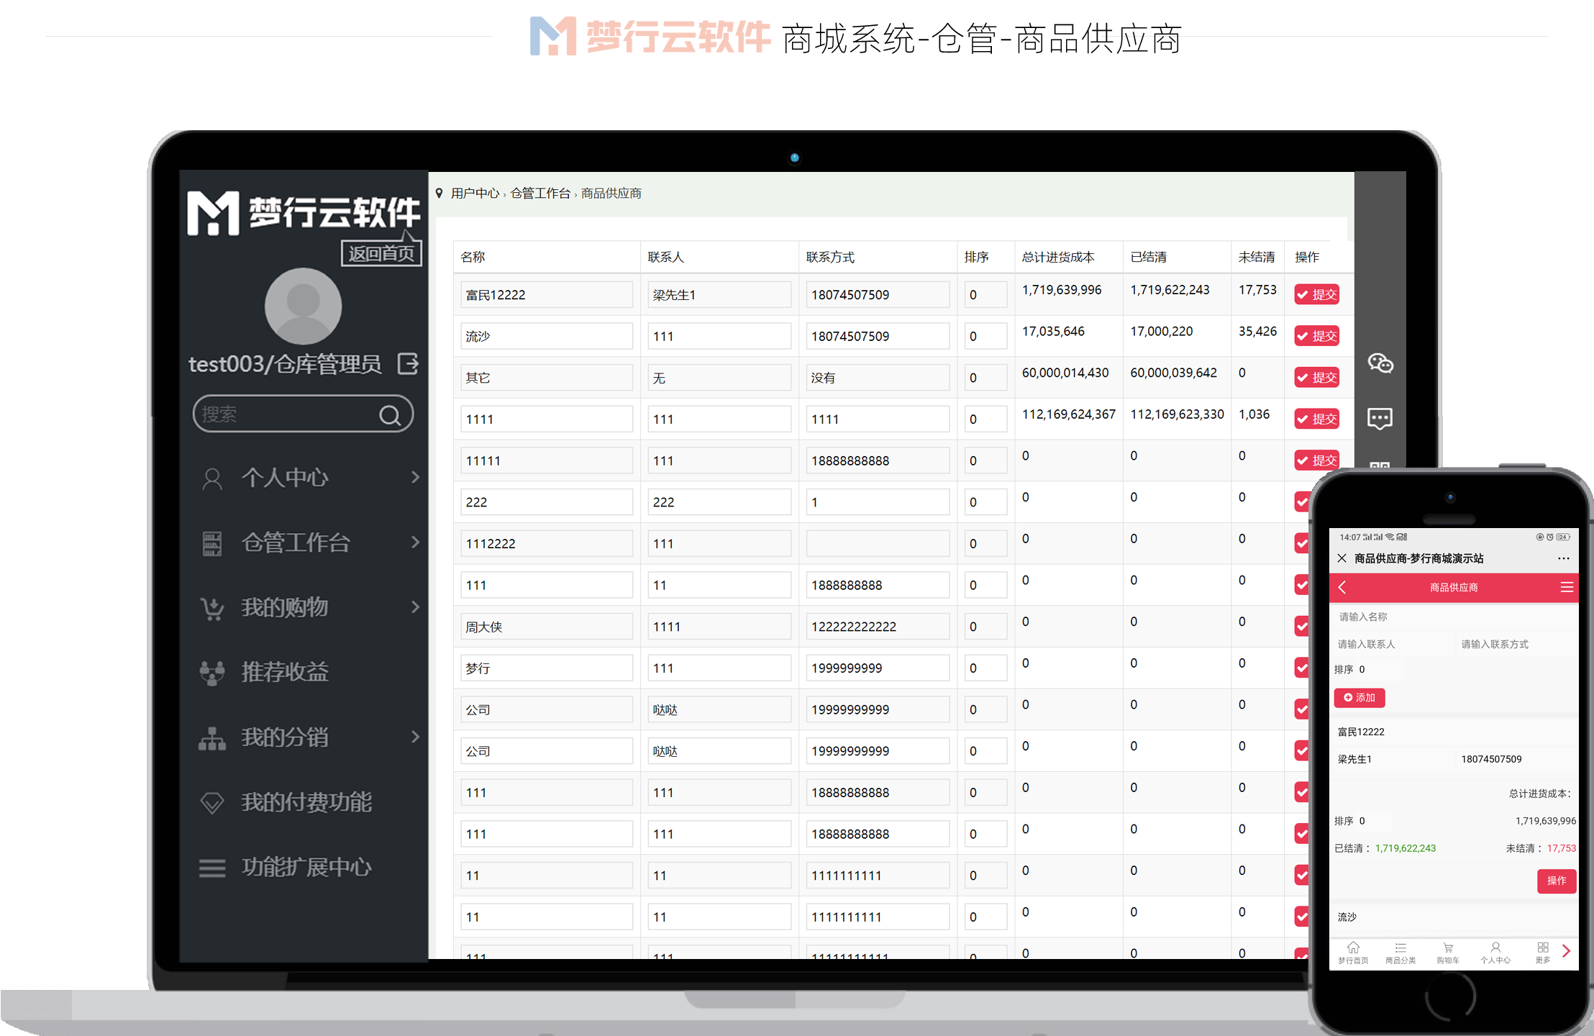Click 功能扩展中心 hamburger icon

[x=212, y=868]
